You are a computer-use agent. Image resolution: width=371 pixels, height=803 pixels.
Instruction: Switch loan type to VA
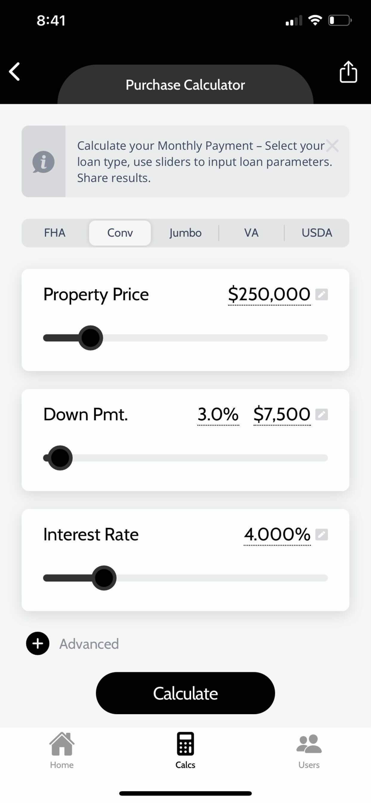click(251, 232)
